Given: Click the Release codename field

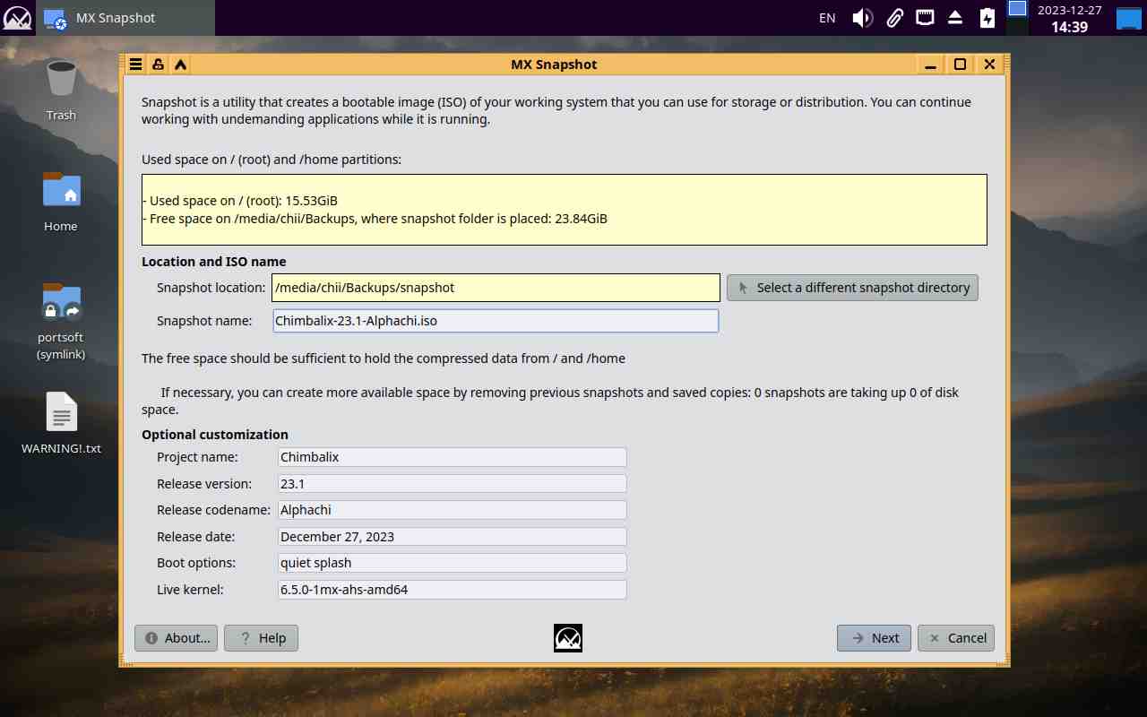Looking at the screenshot, I should pyautogui.click(x=453, y=510).
